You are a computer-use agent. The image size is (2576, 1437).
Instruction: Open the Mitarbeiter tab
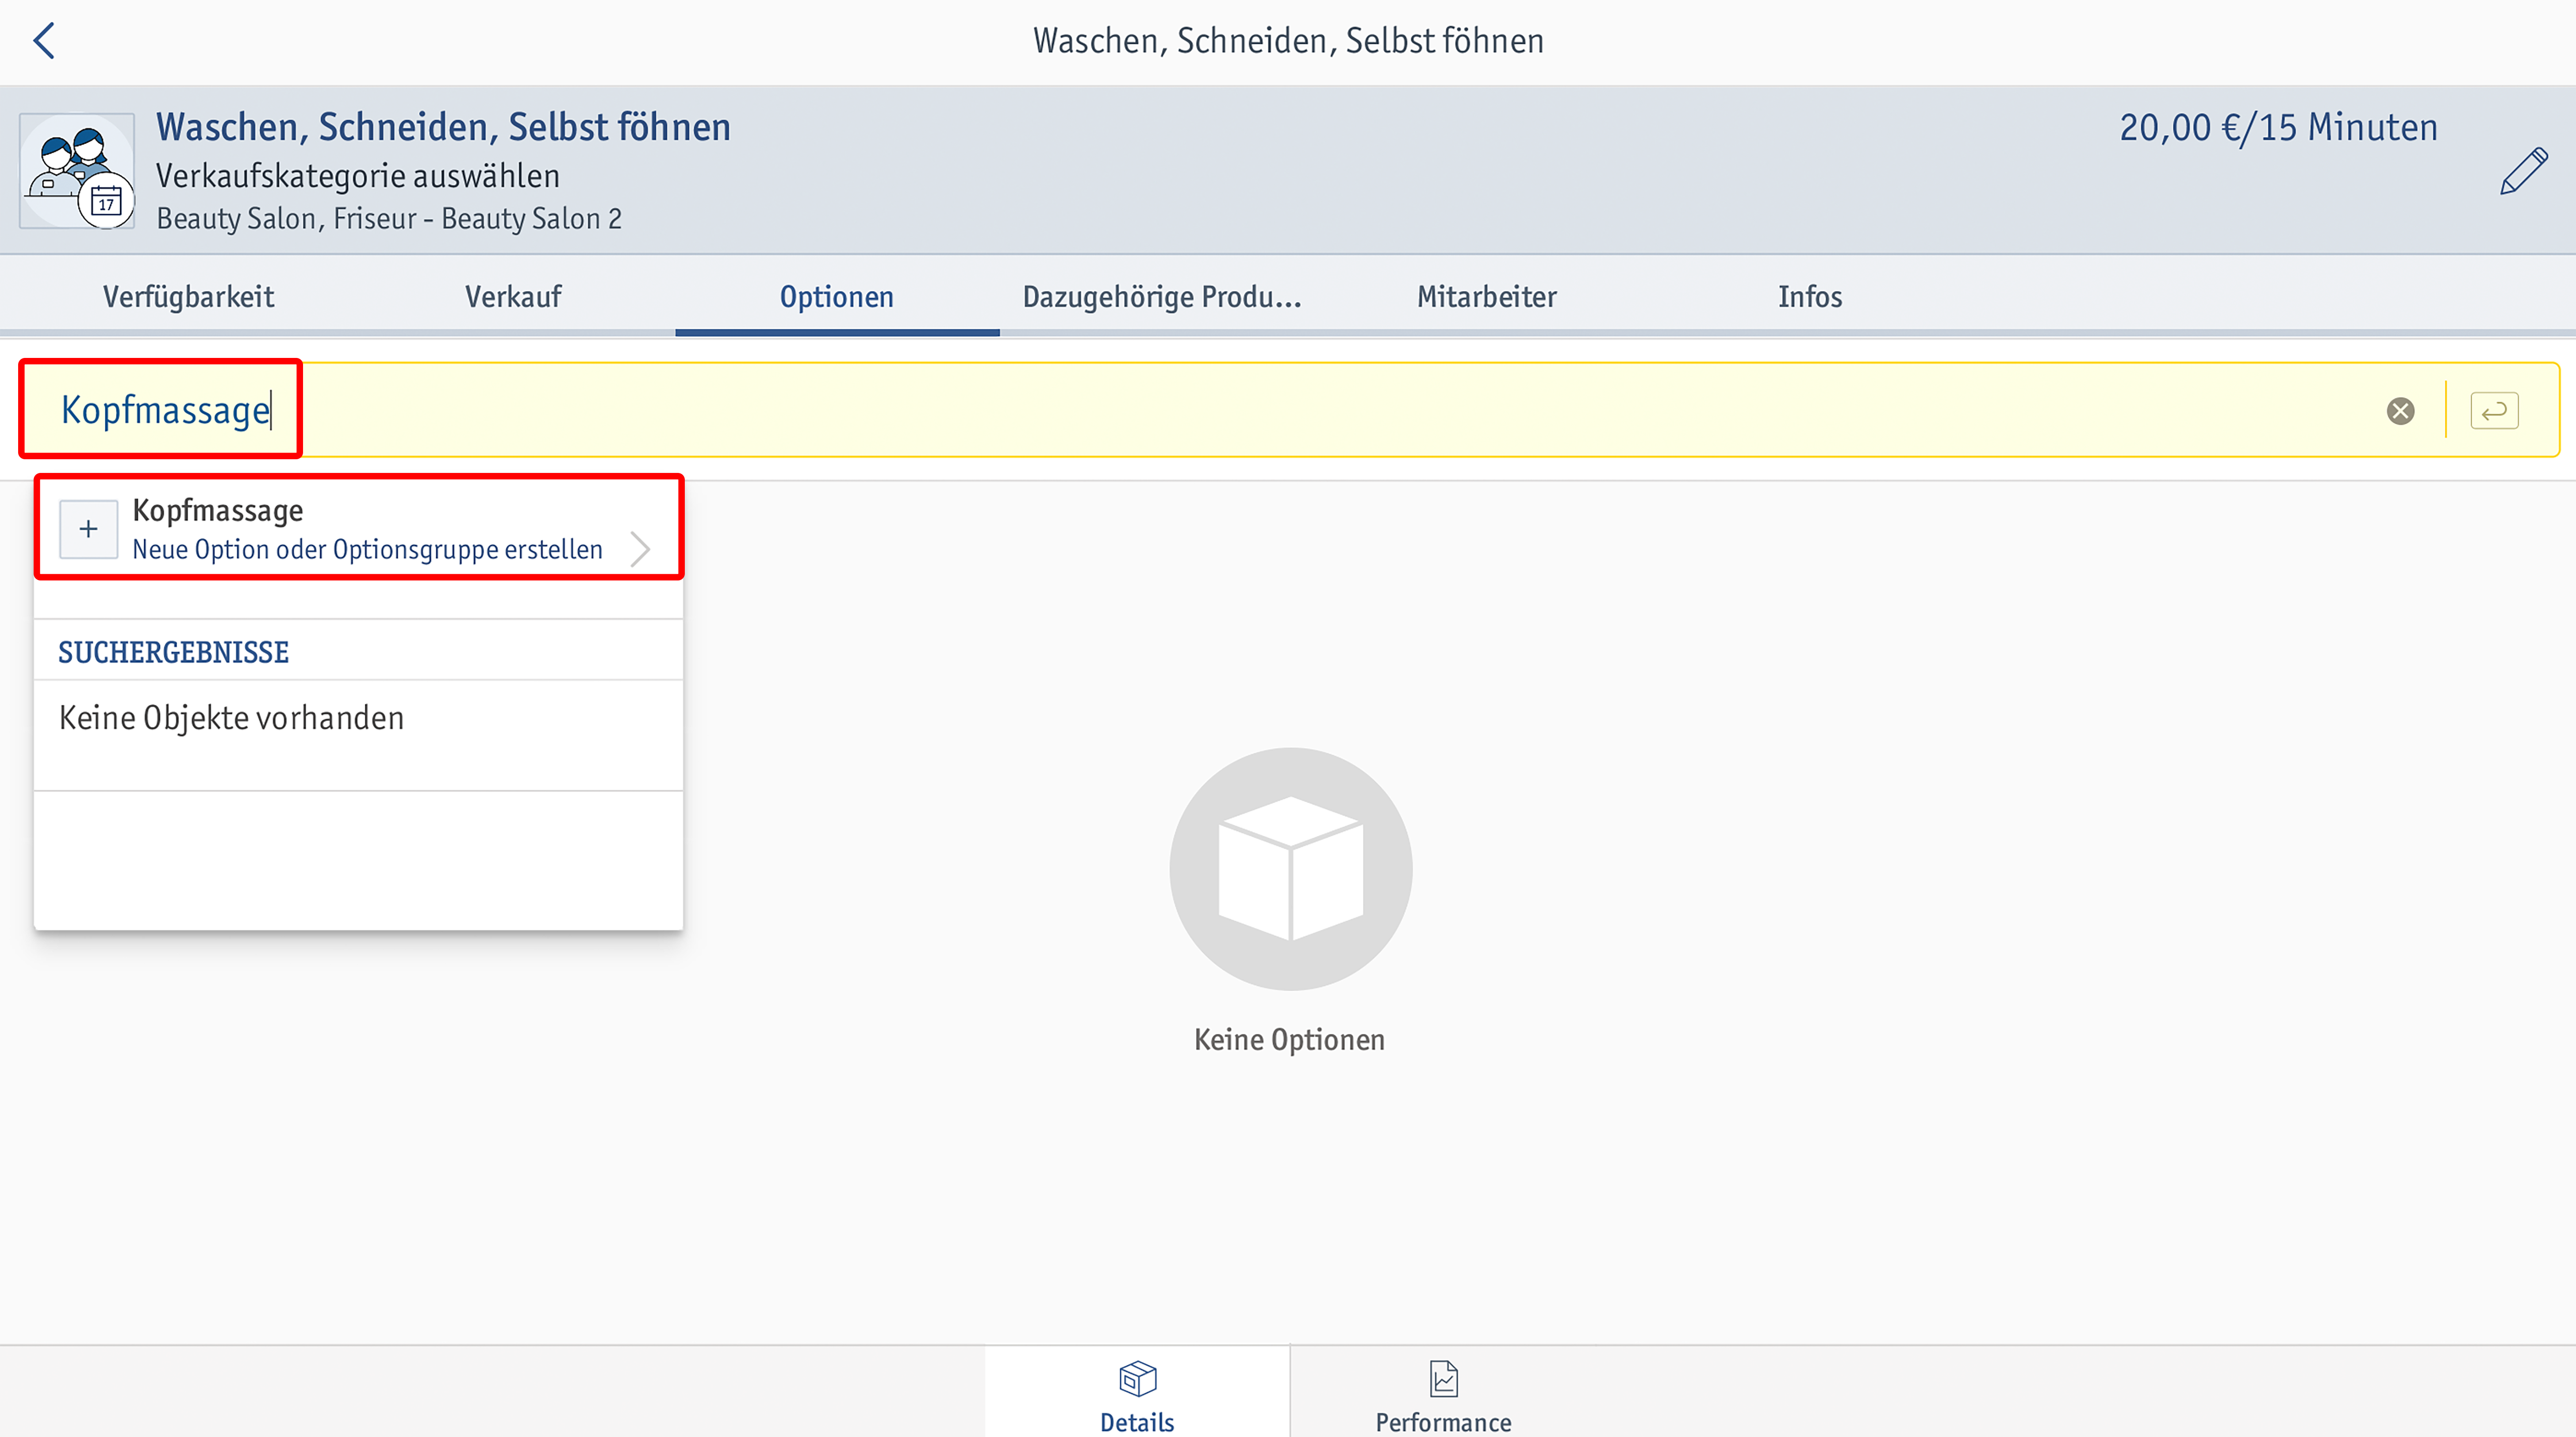point(1487,297)
